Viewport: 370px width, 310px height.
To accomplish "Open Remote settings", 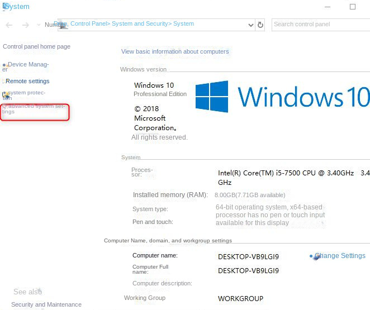I will click(x=27, y=81).
